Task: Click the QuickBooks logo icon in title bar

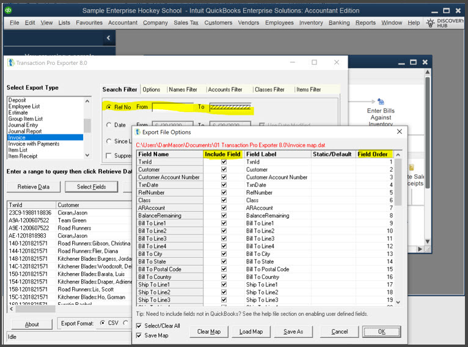Action: (8, 10)
